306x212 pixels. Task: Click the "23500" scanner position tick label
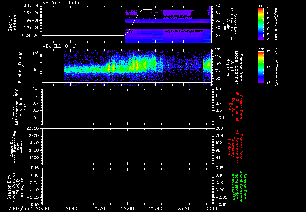point(33,128)
